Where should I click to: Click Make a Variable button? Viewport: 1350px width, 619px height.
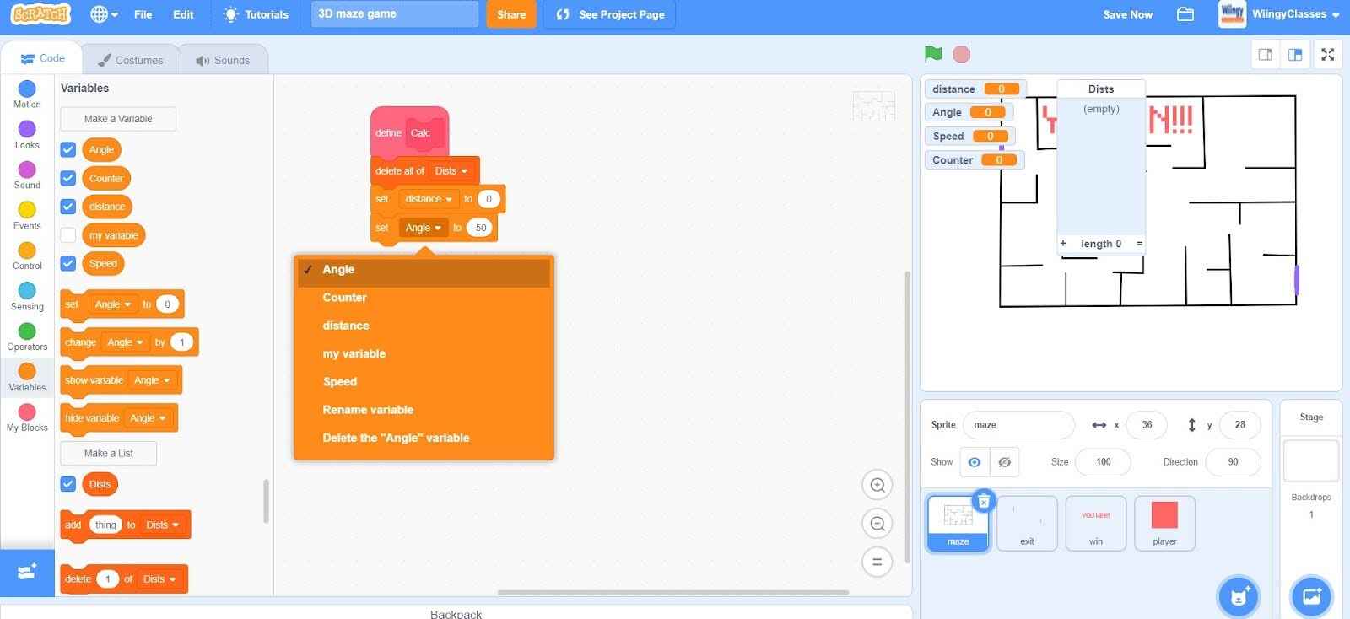[118, 119]
